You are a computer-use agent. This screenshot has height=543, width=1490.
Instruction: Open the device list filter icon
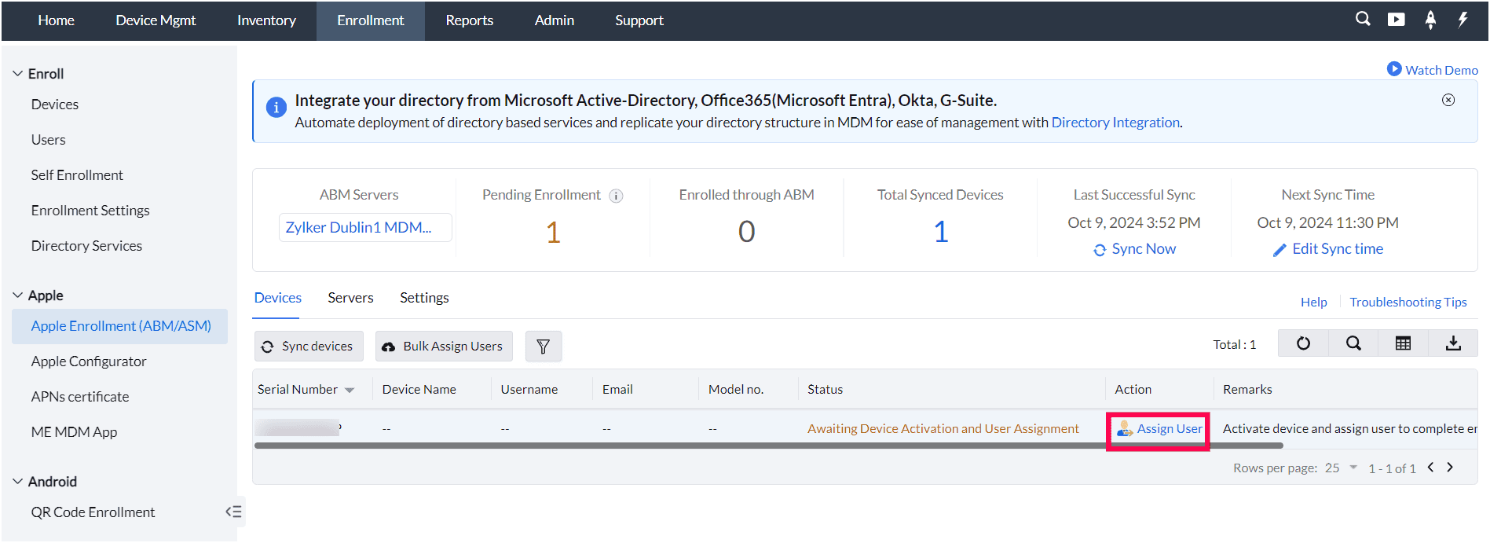tap(543, 347)
